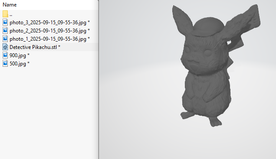Click image icon of photo_3 file
This screenshot has width=276, height=159.
5,23
